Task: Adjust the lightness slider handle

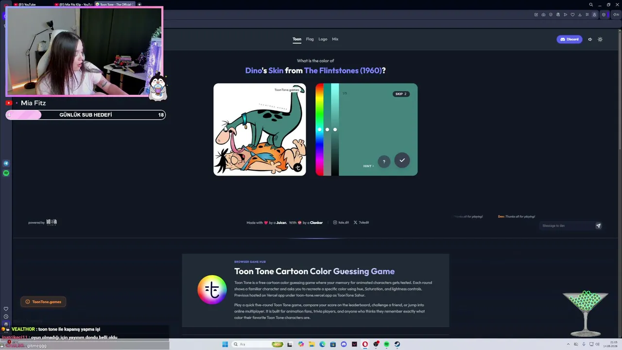Action: tap(335, 129)
